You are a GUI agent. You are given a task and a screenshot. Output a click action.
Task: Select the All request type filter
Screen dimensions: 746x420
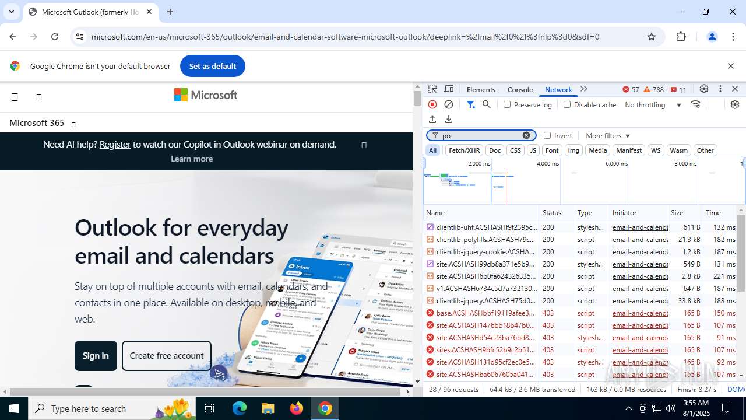(432, 150)
